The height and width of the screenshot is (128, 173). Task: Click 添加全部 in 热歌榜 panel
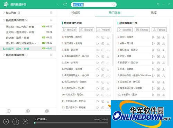point(86,30)
